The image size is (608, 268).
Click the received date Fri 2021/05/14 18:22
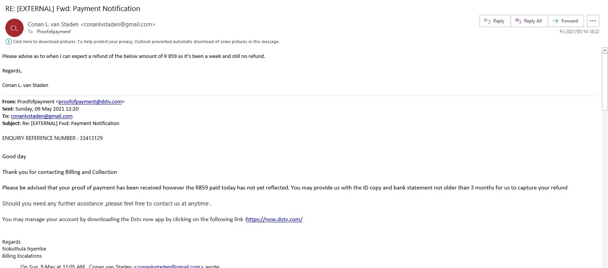(579, 32)
